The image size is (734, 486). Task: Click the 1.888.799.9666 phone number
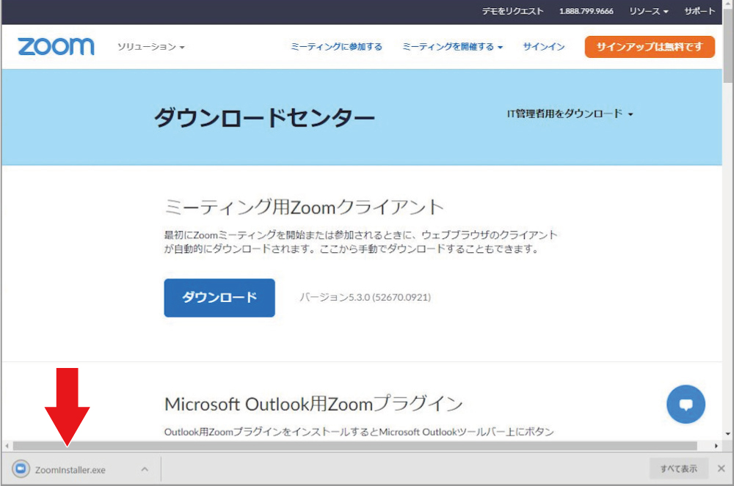586,11
